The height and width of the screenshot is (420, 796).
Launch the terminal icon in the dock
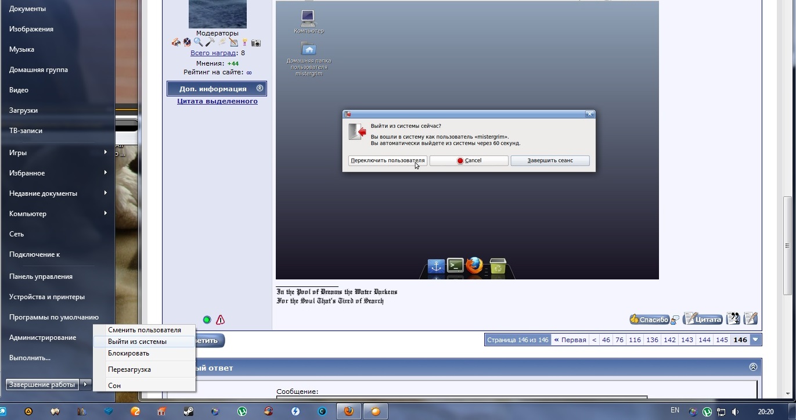click(x=455, y=266)
